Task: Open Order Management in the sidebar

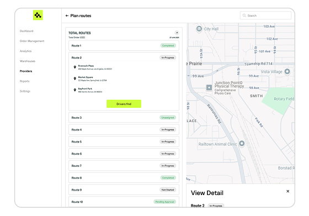Action: 32,41
